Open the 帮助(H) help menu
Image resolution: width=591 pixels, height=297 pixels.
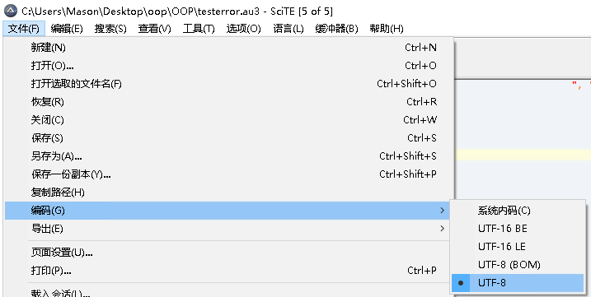pyautogui.click(x=387, y=29)
